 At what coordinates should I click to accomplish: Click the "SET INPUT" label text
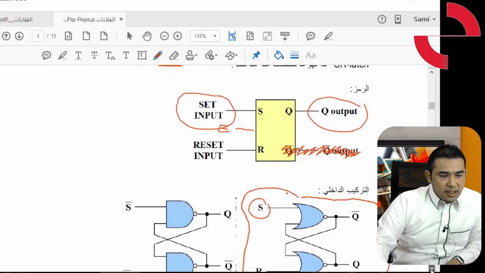(208, 110)
